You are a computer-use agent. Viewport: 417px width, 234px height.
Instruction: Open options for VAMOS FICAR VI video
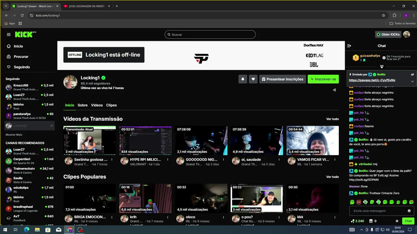(335, 160)
